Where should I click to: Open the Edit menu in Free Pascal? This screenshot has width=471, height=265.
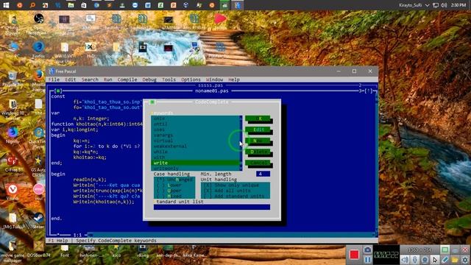pos(71,79)
